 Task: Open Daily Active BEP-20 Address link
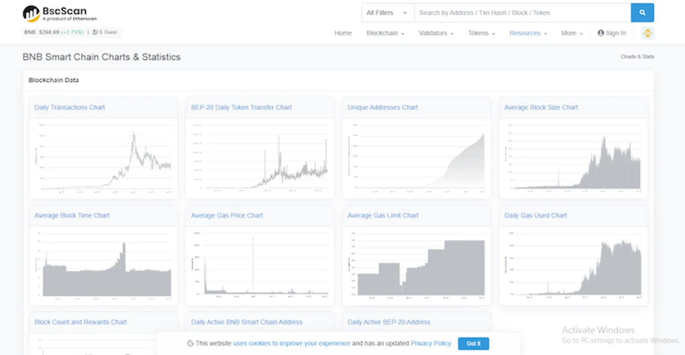(x=389, y=322)
